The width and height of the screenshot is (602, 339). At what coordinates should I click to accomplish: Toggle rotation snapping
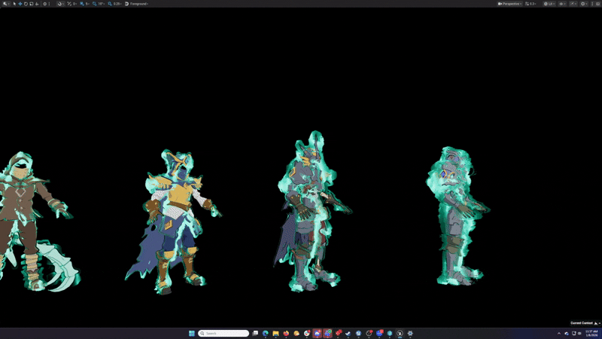95,4
